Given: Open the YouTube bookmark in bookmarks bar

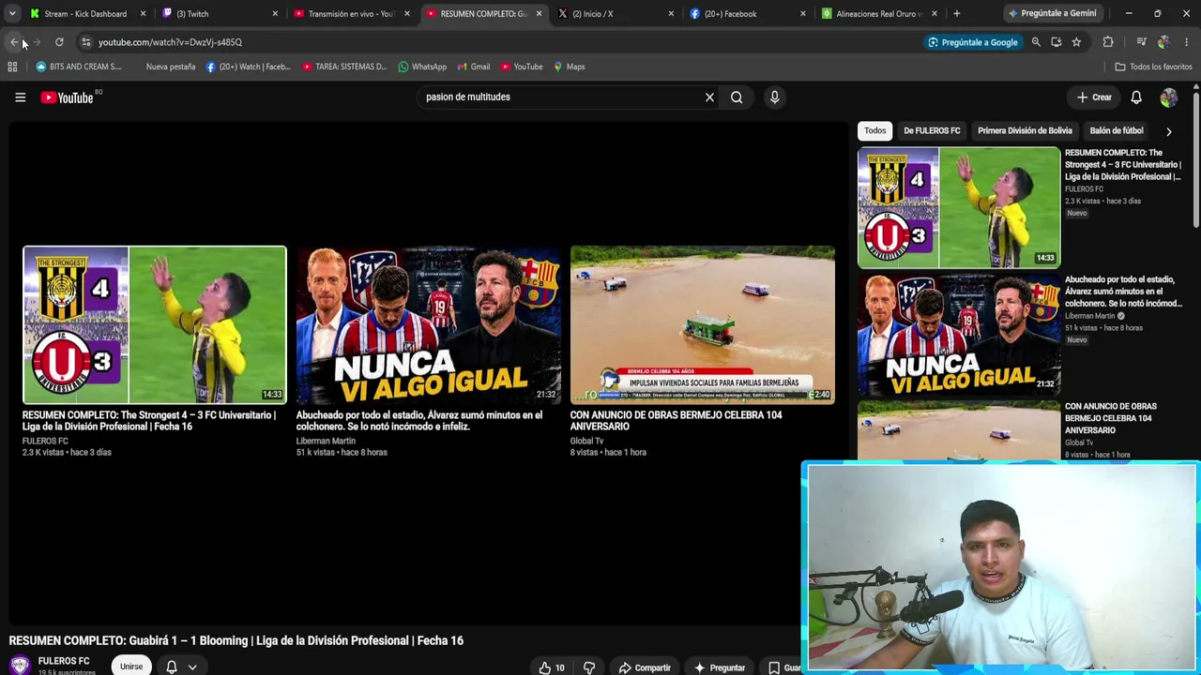Looking at the screenshot, I should tap(522, 67).
